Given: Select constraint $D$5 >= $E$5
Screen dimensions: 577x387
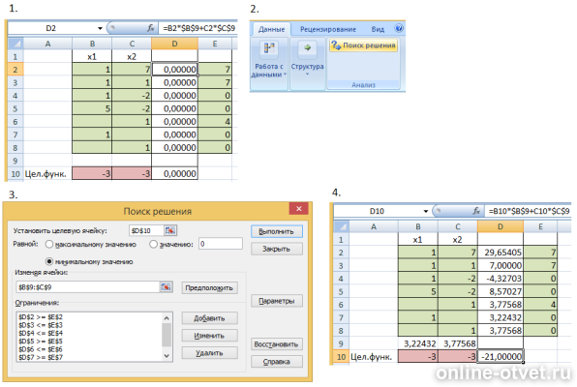Looking at the screenshot, I should pyautogui.click(x=41, y=341).
